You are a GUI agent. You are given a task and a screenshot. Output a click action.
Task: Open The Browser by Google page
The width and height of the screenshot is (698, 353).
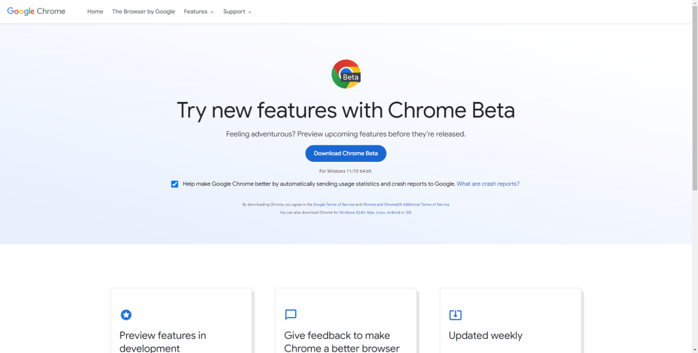coord(143,12)
